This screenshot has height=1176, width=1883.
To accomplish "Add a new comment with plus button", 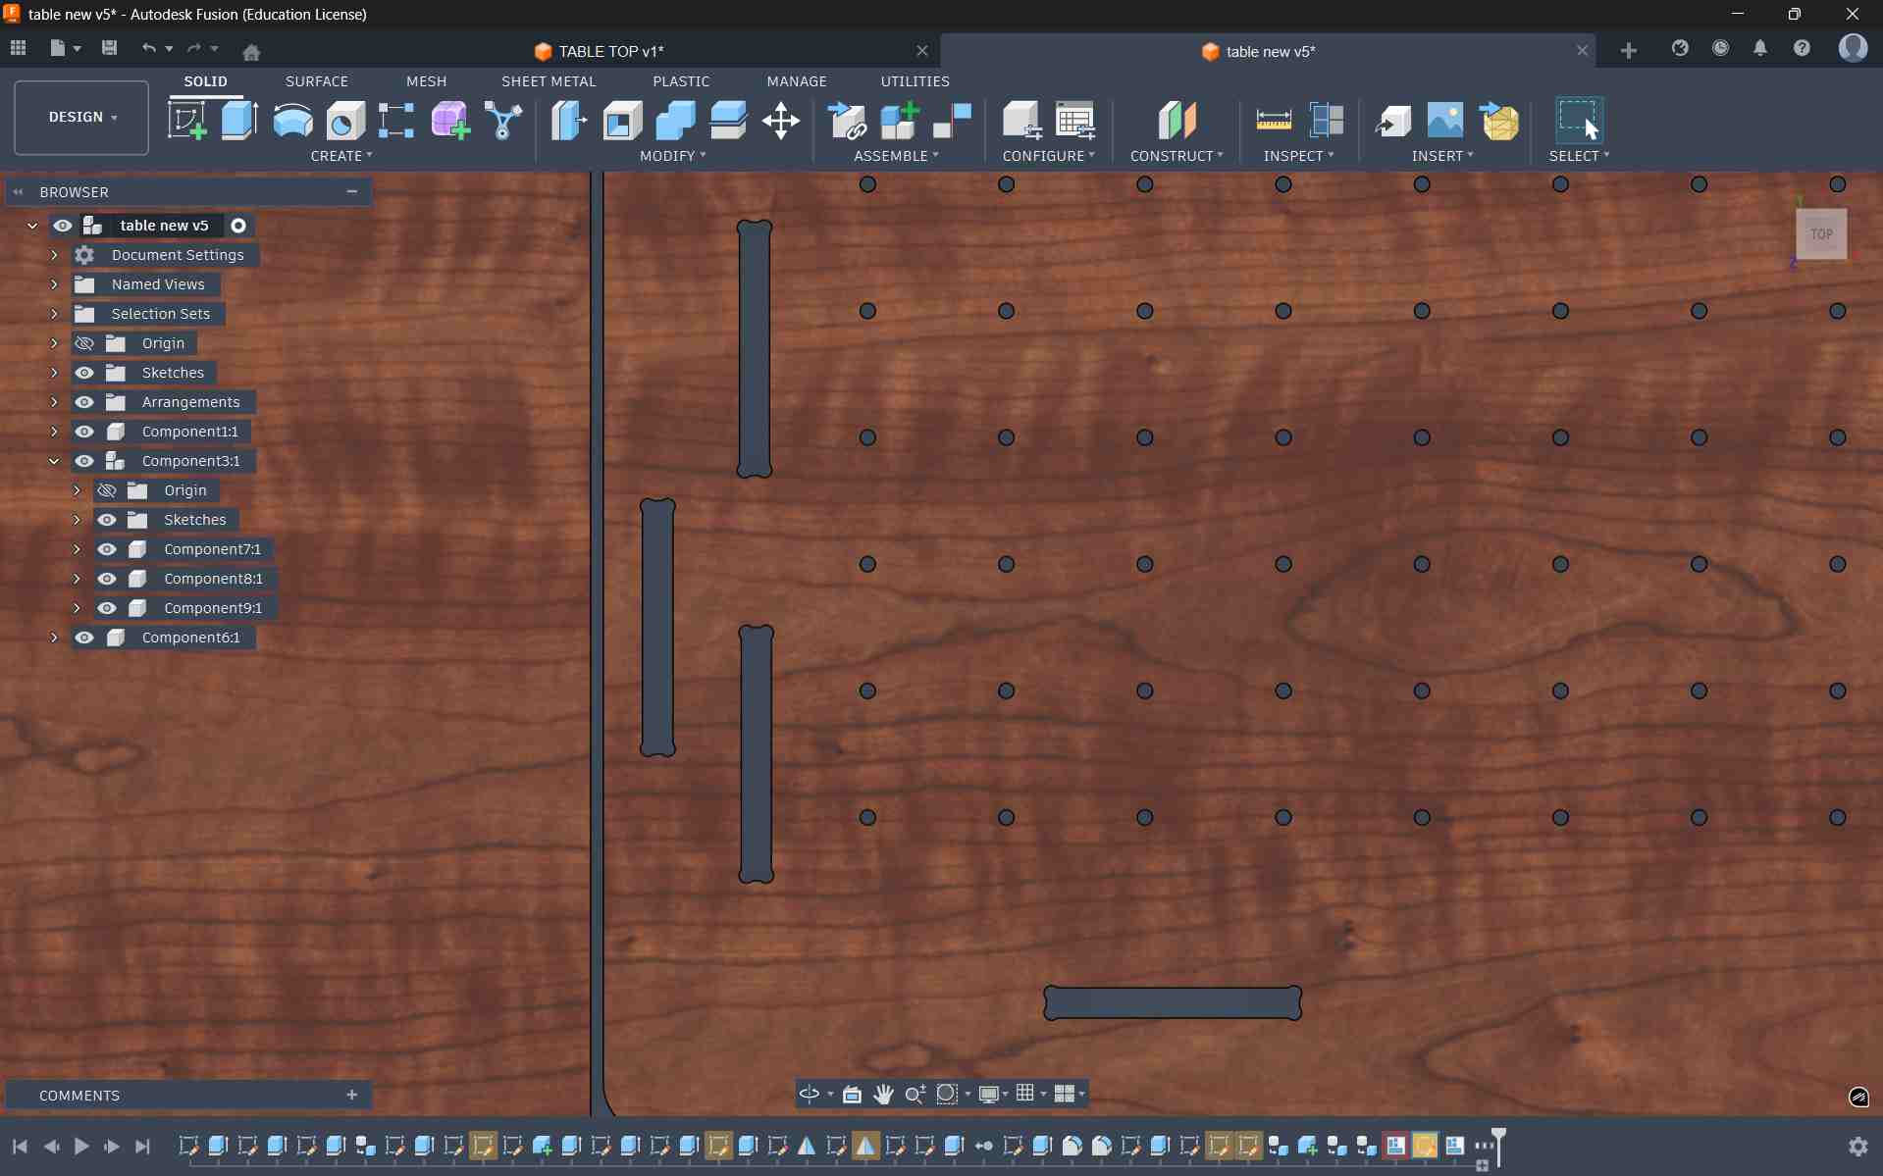I will pos(352,1095).
